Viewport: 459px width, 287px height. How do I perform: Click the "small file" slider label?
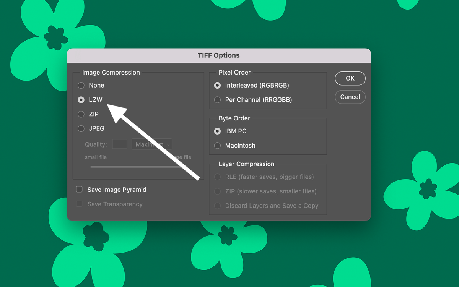96,157
